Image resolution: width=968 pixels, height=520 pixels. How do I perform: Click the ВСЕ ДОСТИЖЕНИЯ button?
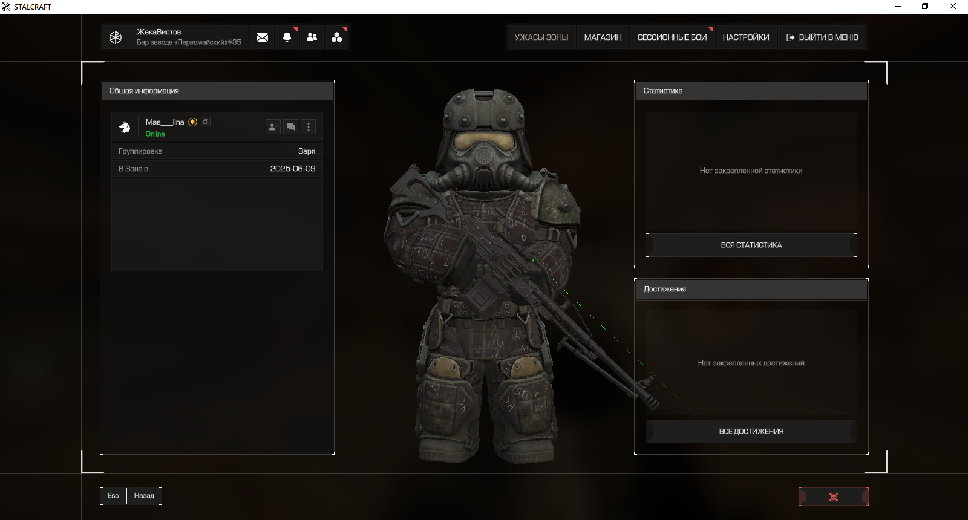pos(751,432)
